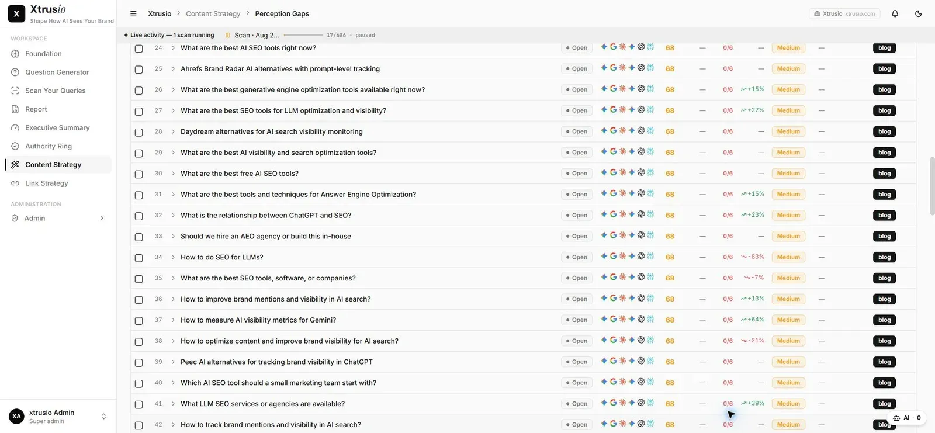The image size is (935, 433).
Task: Open the AI assistant floating widget
Action: click(x=907, y=418)
